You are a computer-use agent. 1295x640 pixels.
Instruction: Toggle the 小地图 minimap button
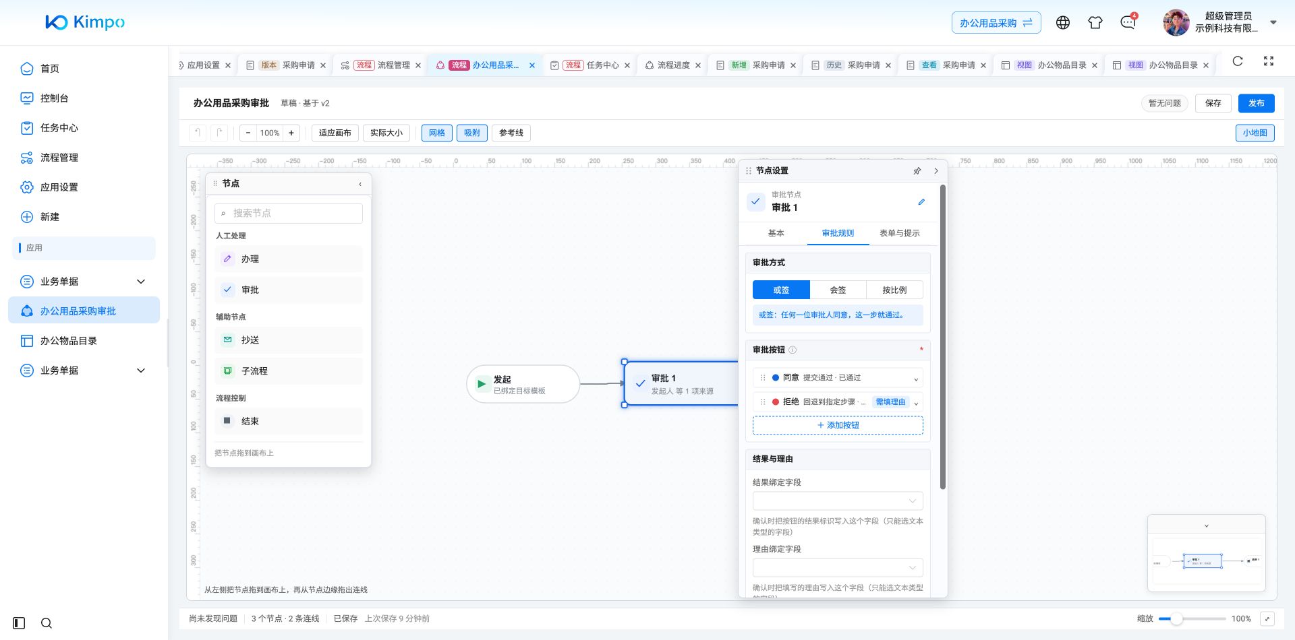point(1255,133)
